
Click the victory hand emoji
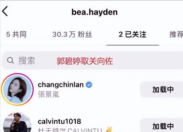click(109, 130)
